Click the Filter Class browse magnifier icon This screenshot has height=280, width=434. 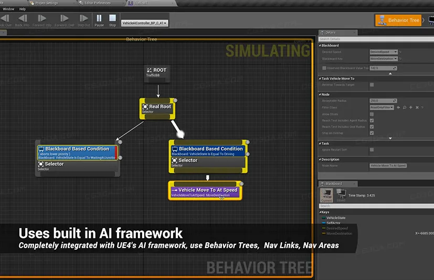[x=405, y=107]
